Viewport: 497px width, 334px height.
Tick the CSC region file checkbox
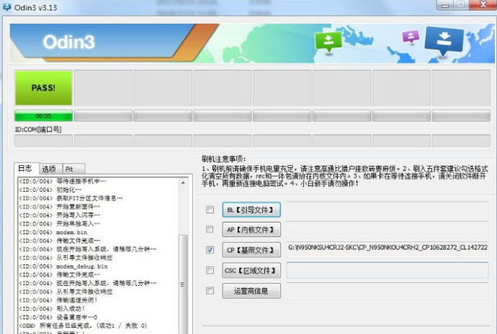pyautogui.click(x=210, y=270)
